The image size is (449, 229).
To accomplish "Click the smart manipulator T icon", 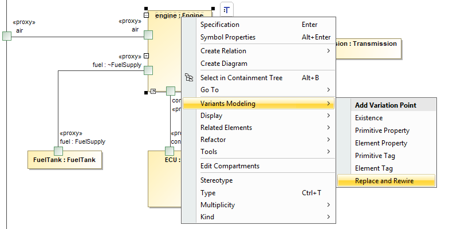I will pyautogui.click(x=227, y=10).
